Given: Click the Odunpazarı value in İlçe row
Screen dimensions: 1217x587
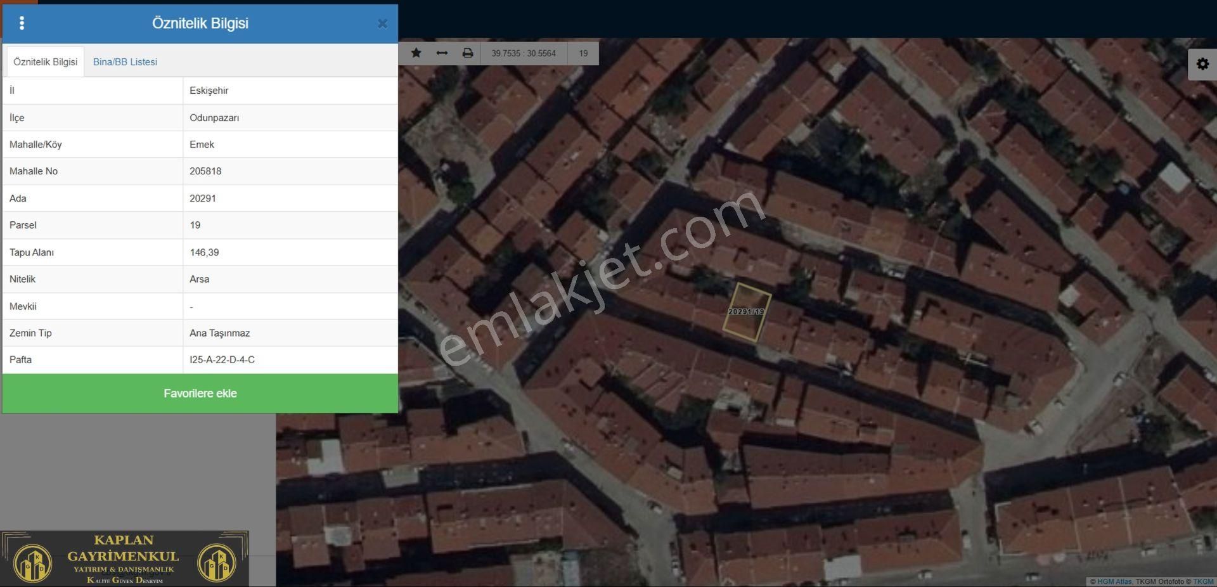Looking at the screenshot, I should [214, 118].
